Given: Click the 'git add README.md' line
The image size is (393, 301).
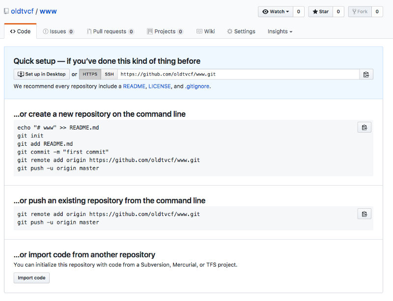Looking at the screenshot, I should pyautogui.click(x=45, y=144).
